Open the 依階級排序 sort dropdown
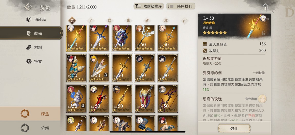295x135 pixels. (149, 6)
